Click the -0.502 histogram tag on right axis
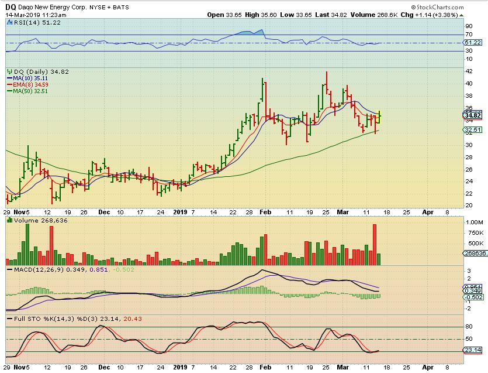This screenshot has height=373, width=488. pos(473,297)
